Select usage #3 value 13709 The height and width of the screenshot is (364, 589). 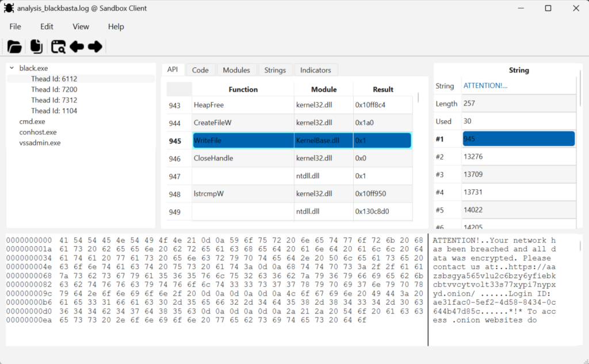click(x=519, y=174)
